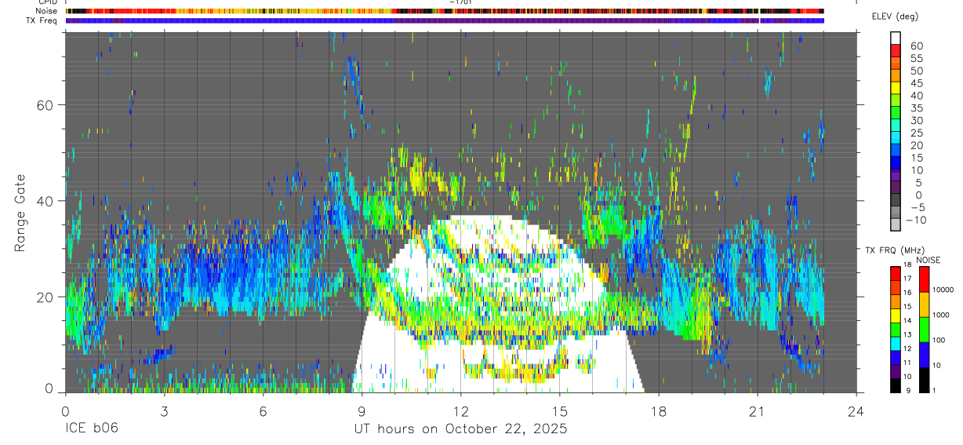Image resolution: width=963 pixels, height=445 pixels.
Task: Click the 40 tick on the ELEV colorbar
Action: pos(915,96)
